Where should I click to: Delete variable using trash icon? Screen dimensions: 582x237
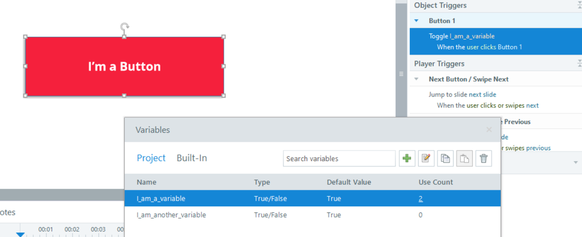coord(483,158)
